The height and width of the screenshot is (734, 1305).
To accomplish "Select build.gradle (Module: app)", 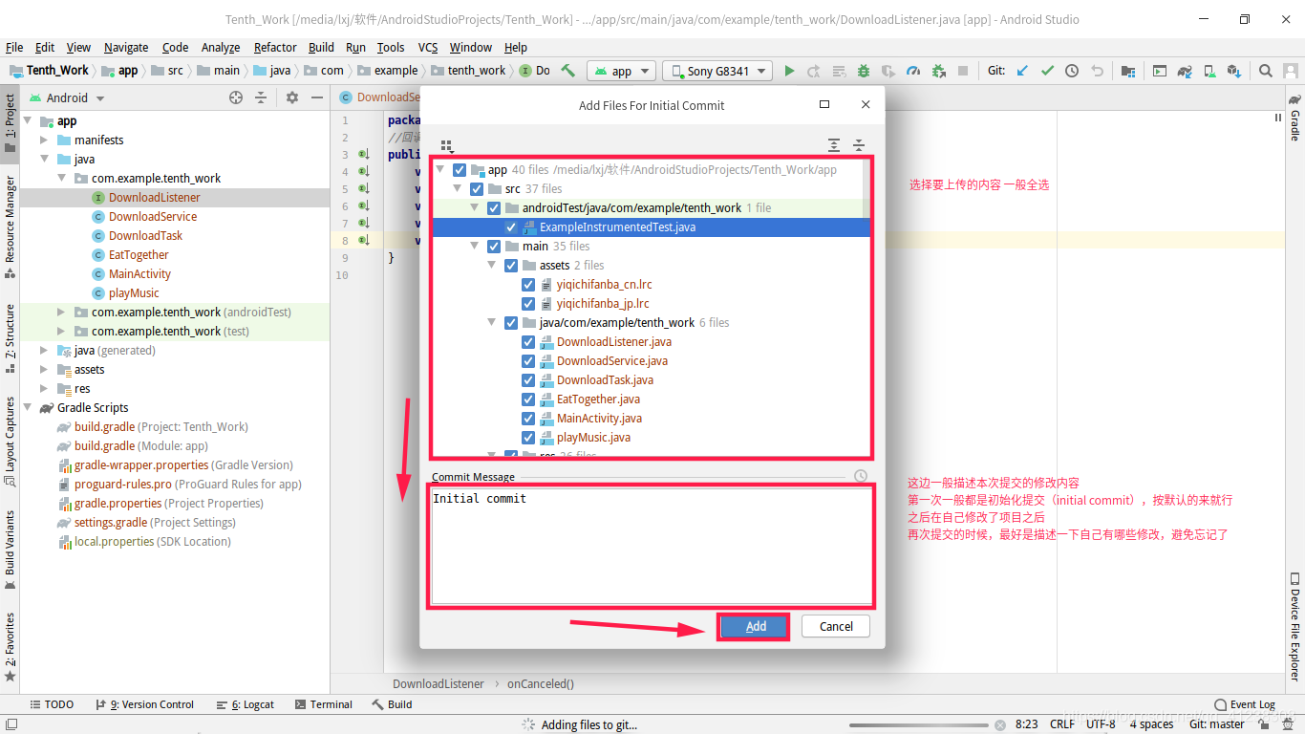I will point(141,446).
